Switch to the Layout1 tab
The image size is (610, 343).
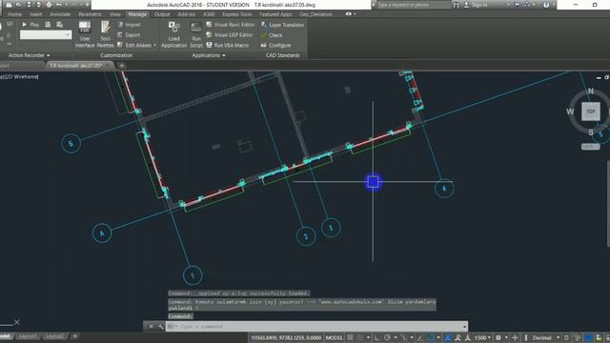tap(28, 335)
